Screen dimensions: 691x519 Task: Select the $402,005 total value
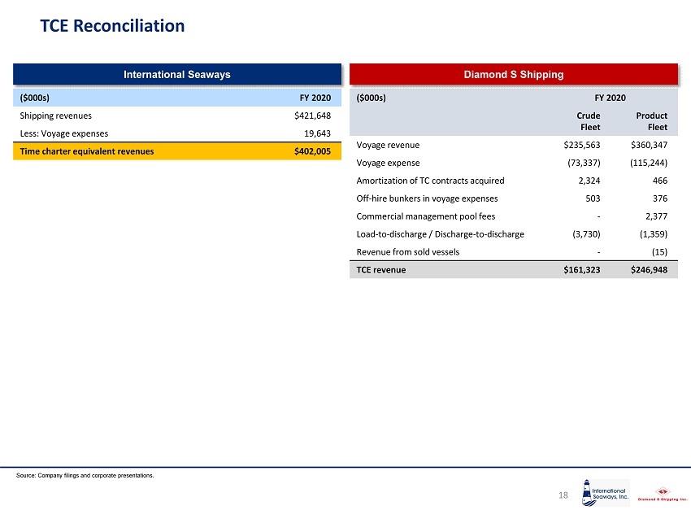click(x=312, y=150)
